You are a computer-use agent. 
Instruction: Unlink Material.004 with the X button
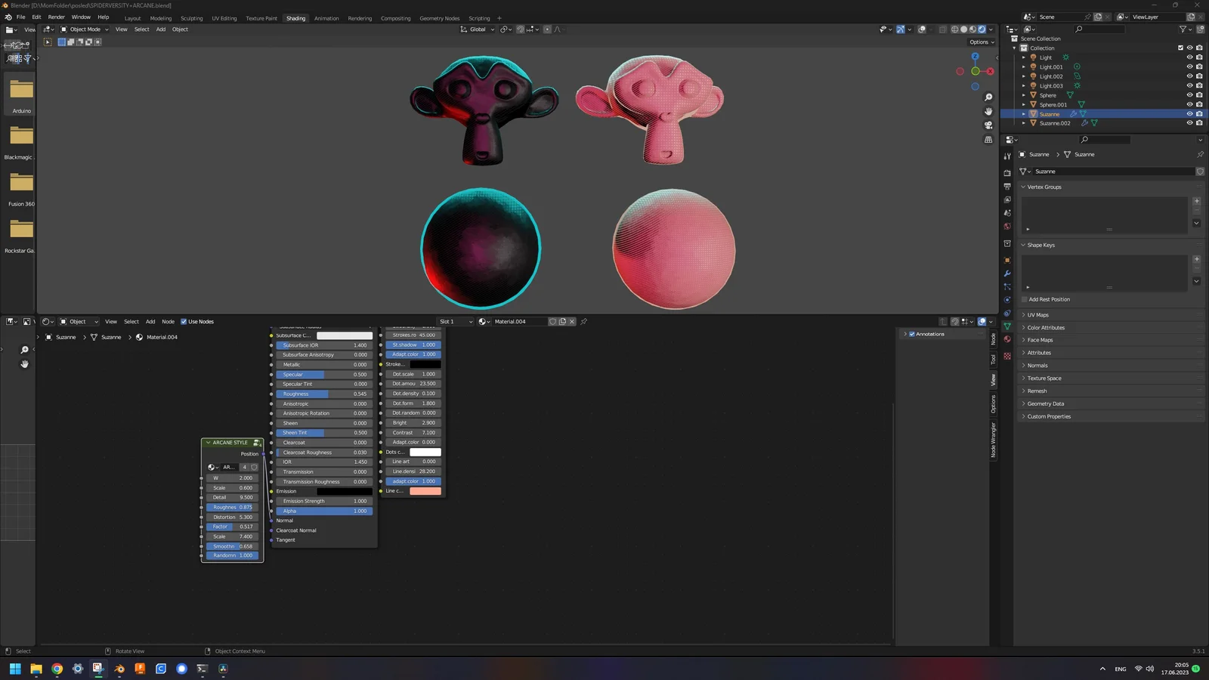click(x=572, y=321)
